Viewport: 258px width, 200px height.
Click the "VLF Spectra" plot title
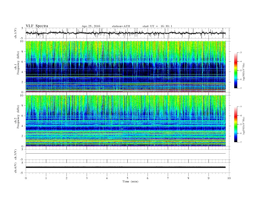click(x=37, y=26)
